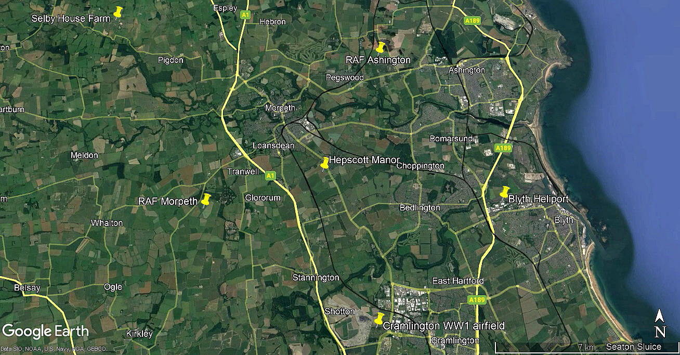Click the Blyth Heliport text label
This screenshot has width=680, height=355.
coord(538,199)
